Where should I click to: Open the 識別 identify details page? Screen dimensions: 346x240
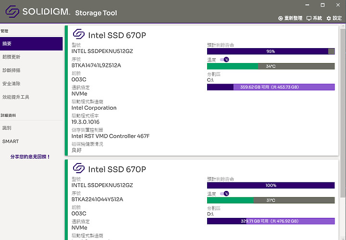click(x=31, y=128)
